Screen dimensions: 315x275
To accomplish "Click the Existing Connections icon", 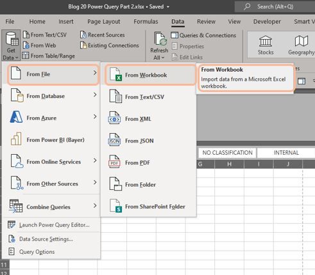I will 83,45.
